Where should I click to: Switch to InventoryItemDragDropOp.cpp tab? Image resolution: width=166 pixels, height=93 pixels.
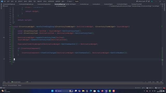[26, 4]
